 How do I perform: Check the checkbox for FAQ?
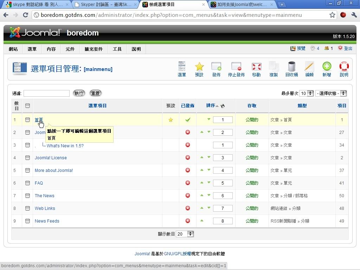(x=27, y=183)
